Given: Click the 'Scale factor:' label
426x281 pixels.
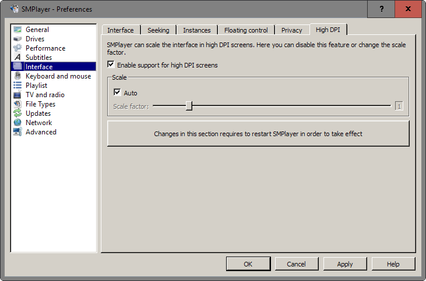Looking at the screenshot, I should pyautogui.click(x=131, y=106).
